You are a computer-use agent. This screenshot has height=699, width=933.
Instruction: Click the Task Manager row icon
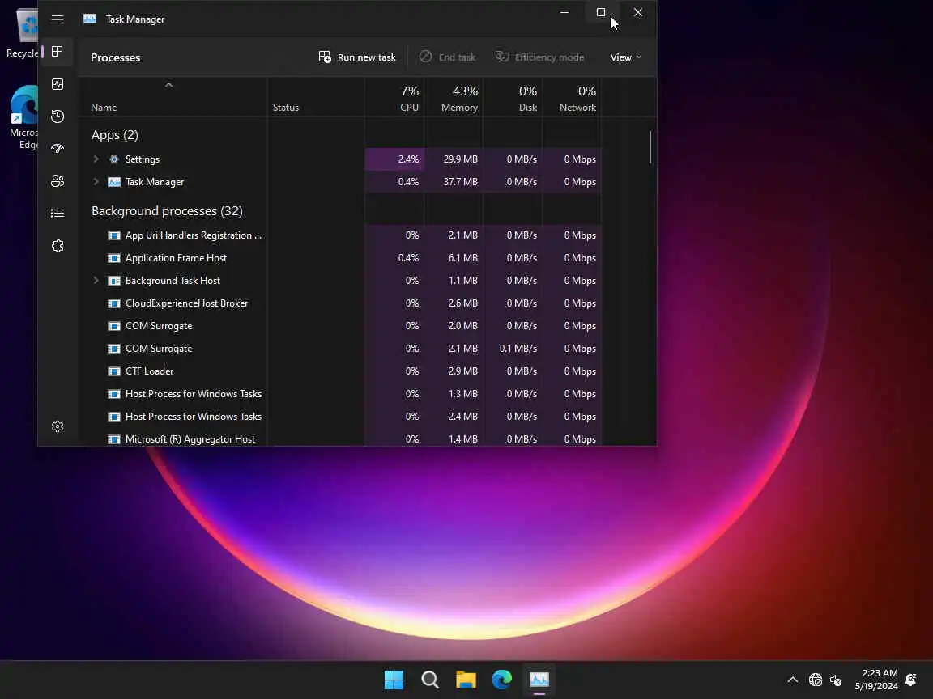point(113,182)
